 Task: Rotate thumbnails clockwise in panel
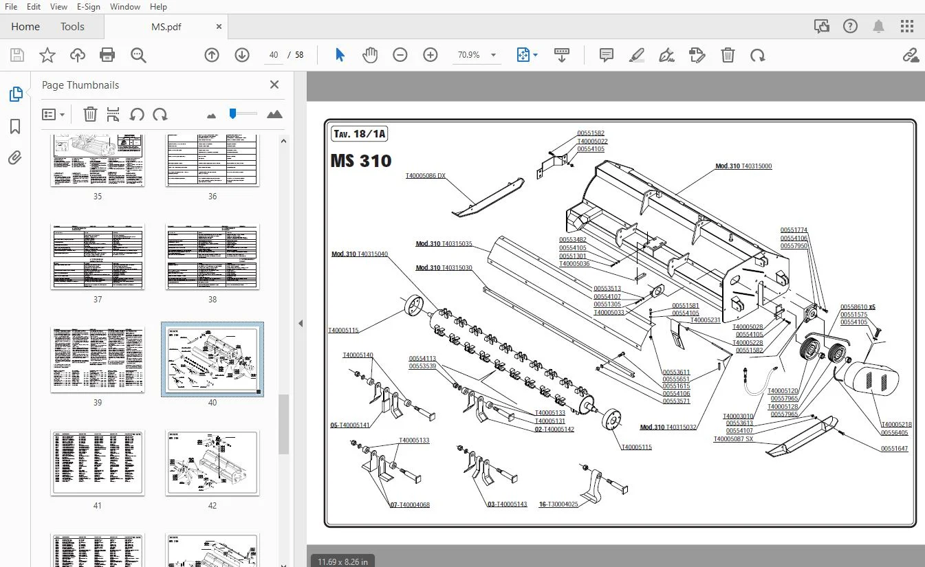coord(160,114)
